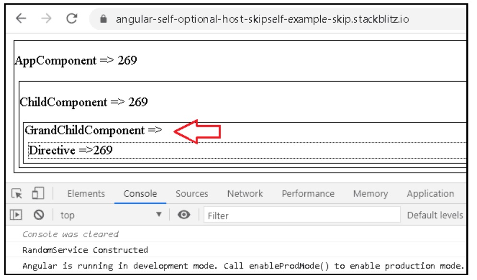The width and height of the screenshot is (477, 280).
Task: Click the padlock site info icon
Action: tap(102, 20)
